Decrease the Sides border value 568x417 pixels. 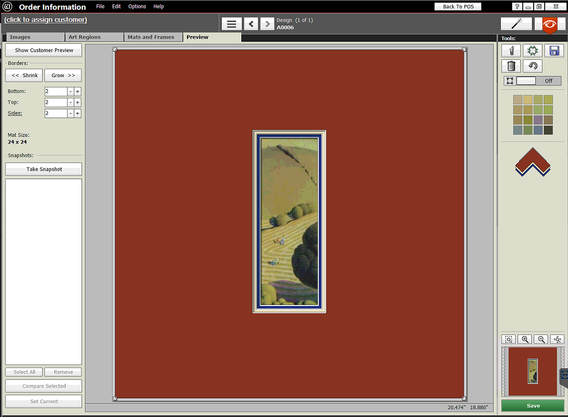(70, 113)
